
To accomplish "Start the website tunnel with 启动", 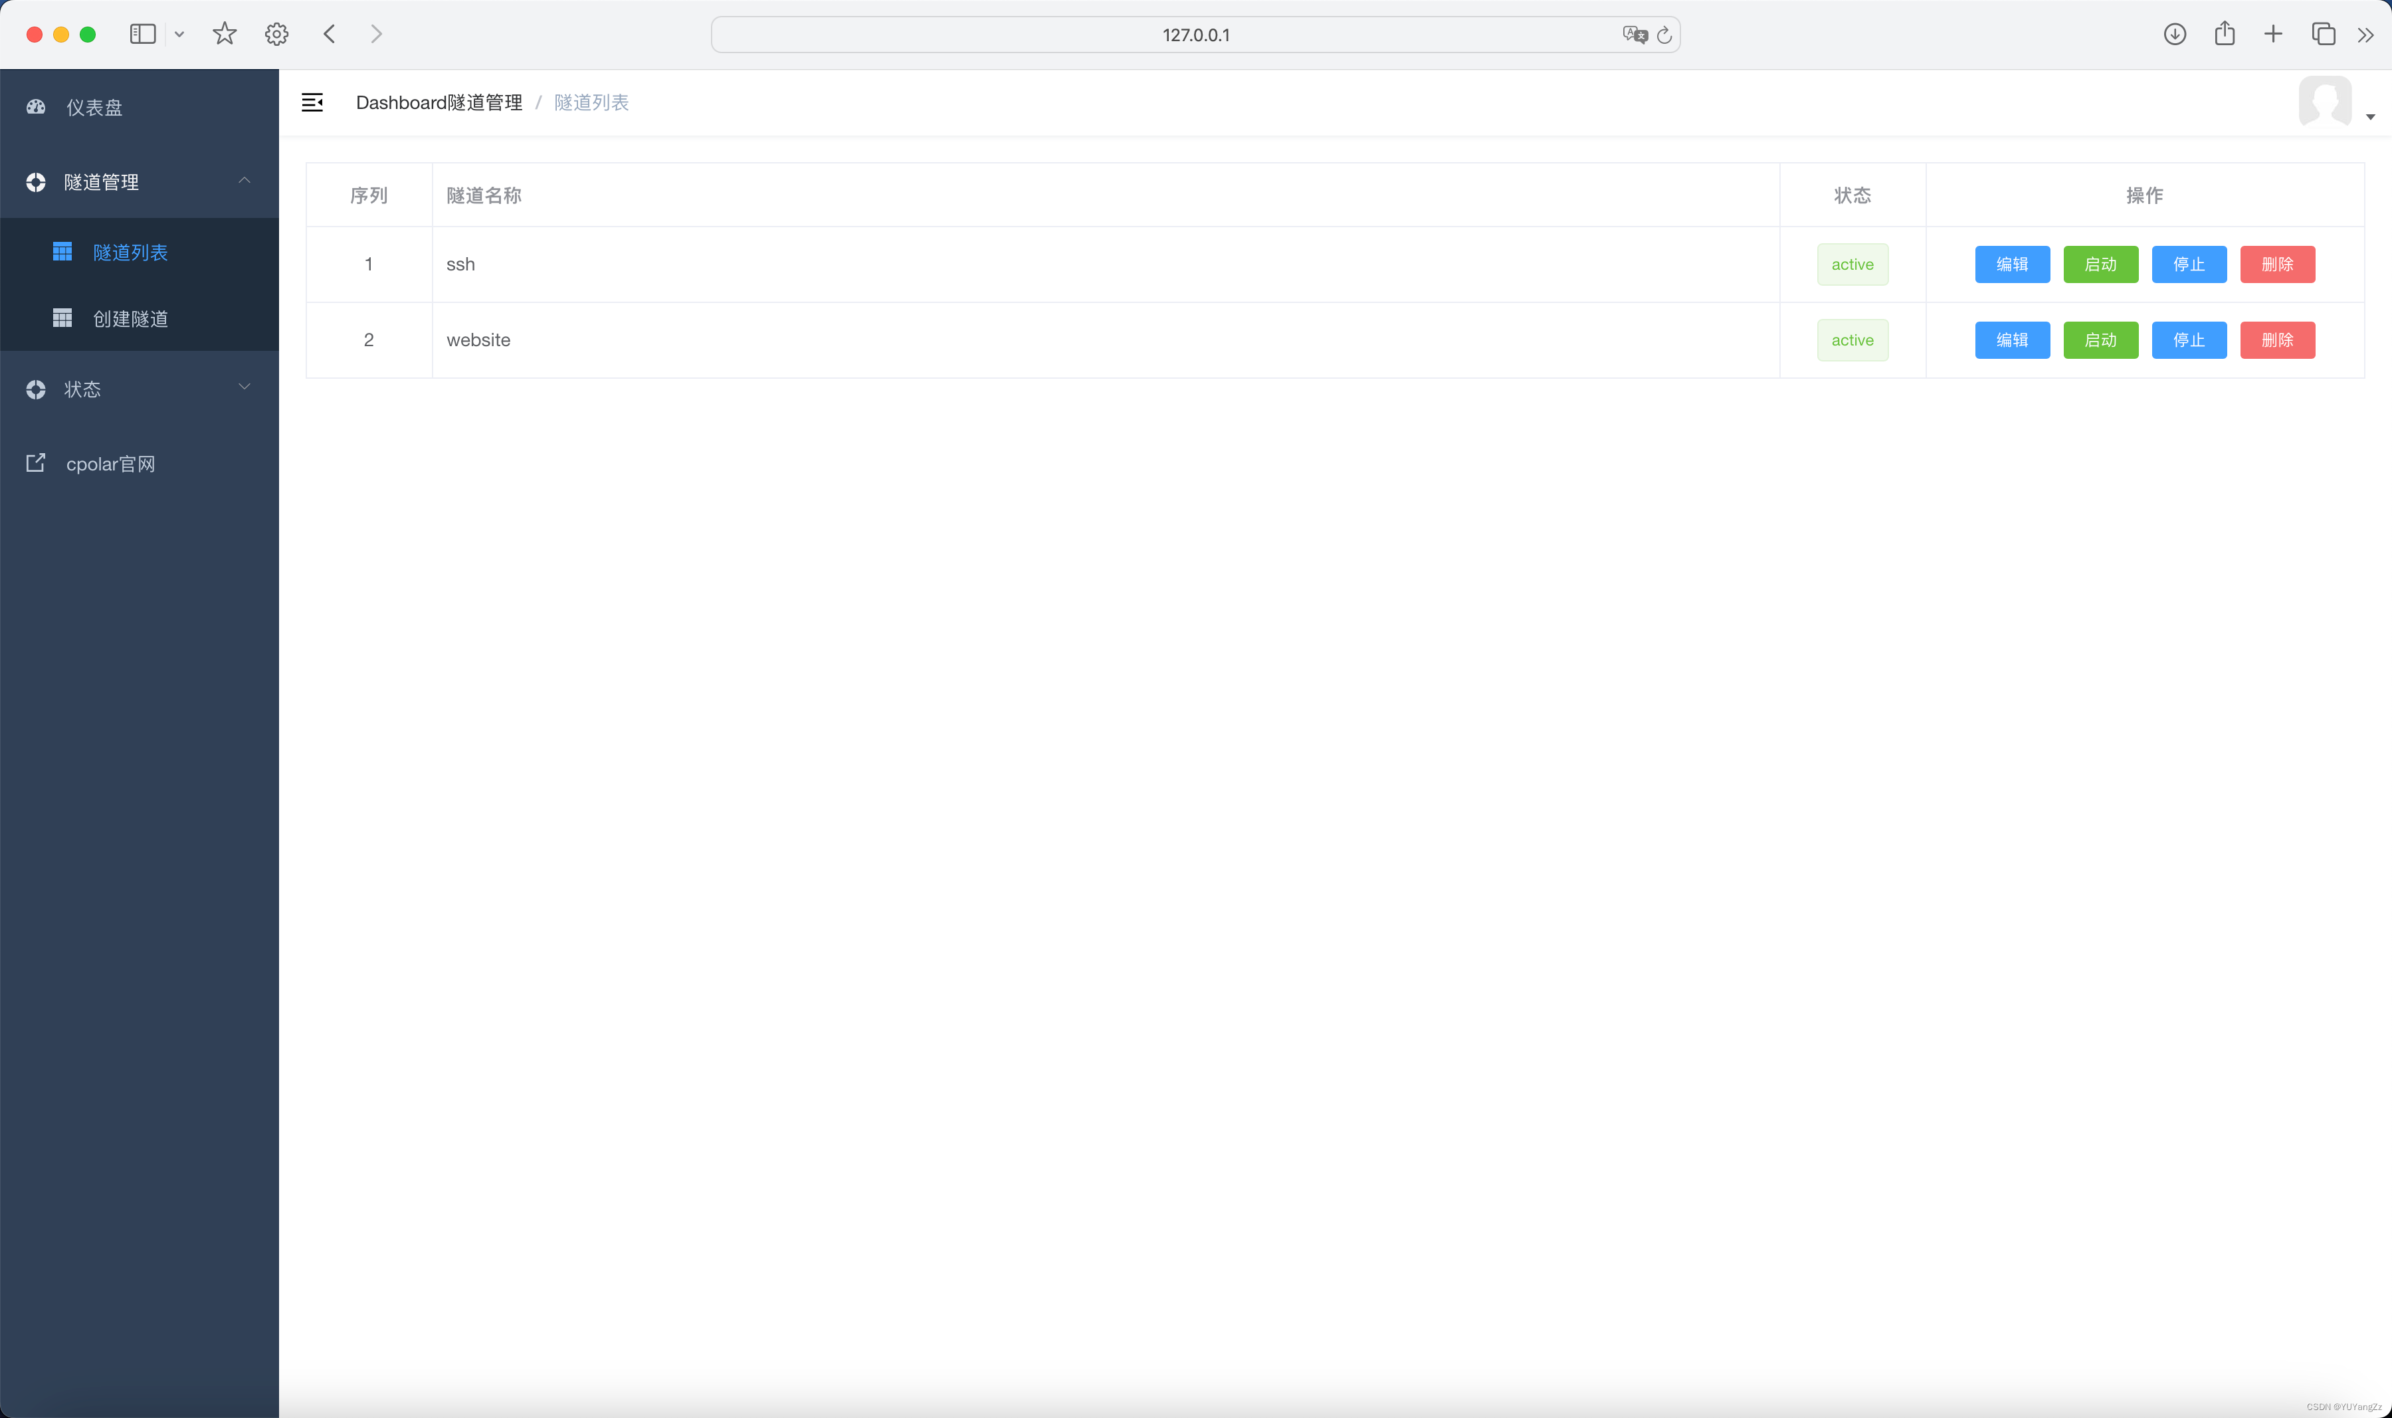I will point(2101,340).
